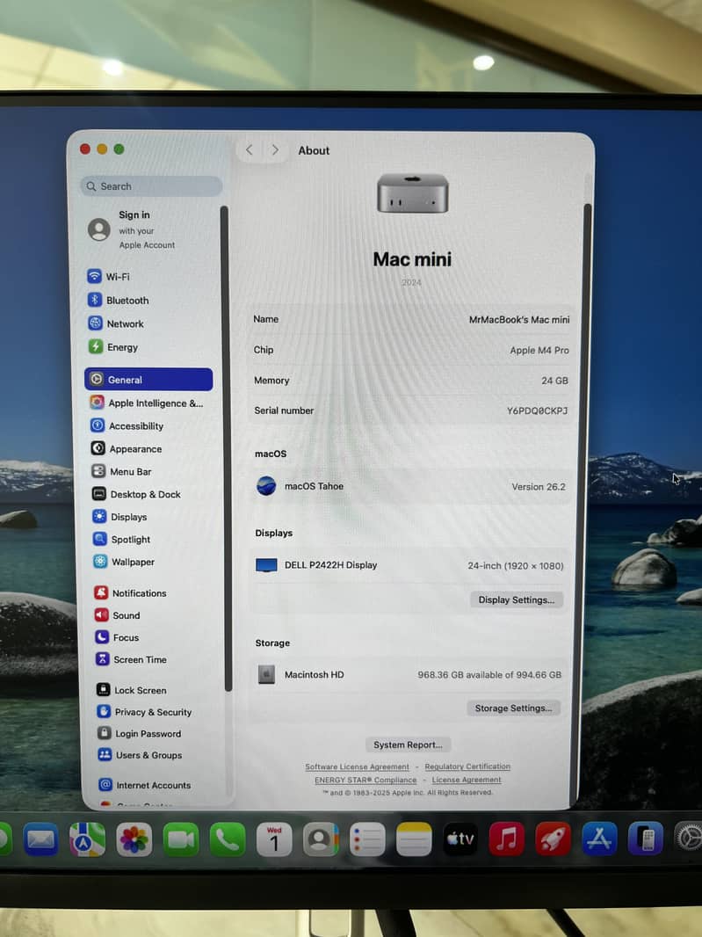This screenshot has width=702, height=937.
Task: Open Software License Agreement link
Action: click(358, 766)
